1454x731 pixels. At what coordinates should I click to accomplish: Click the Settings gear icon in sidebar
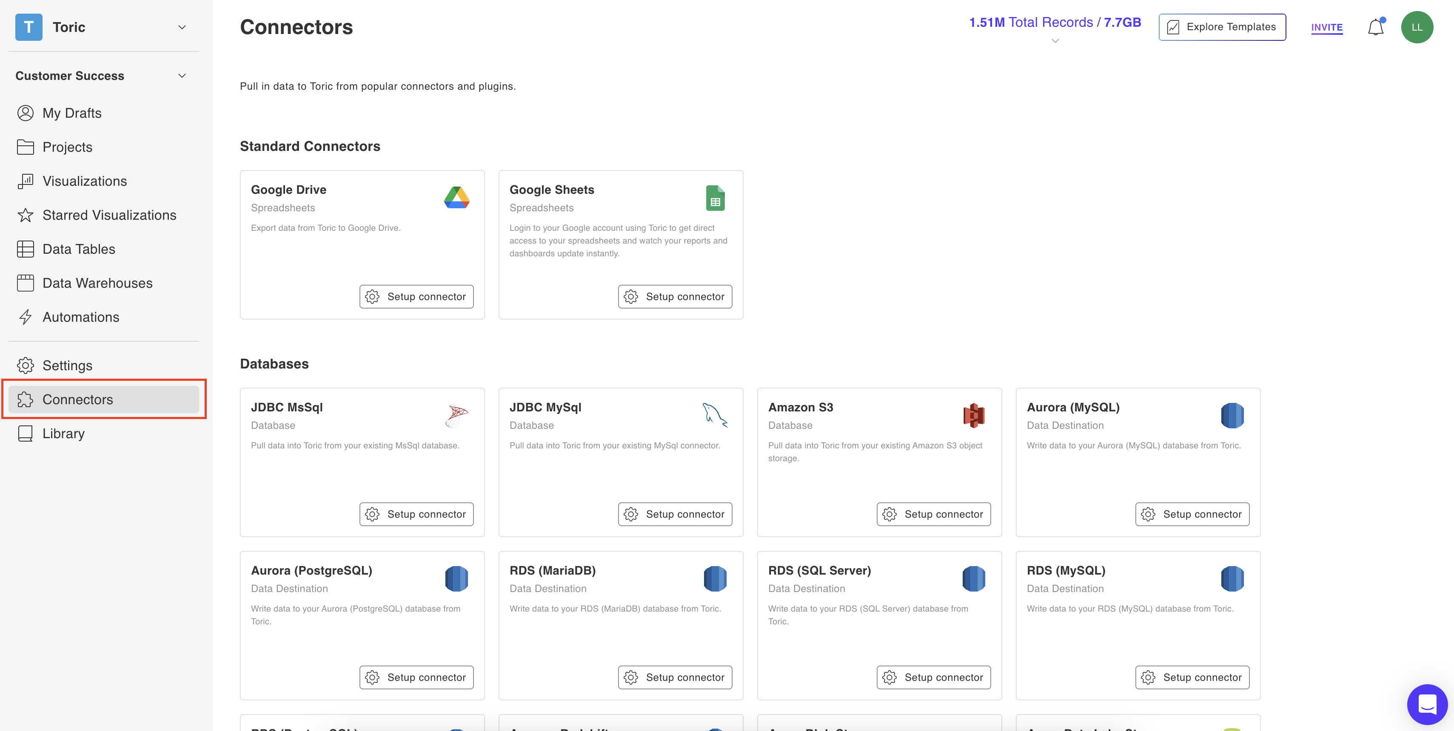click(x=26, y=365)
